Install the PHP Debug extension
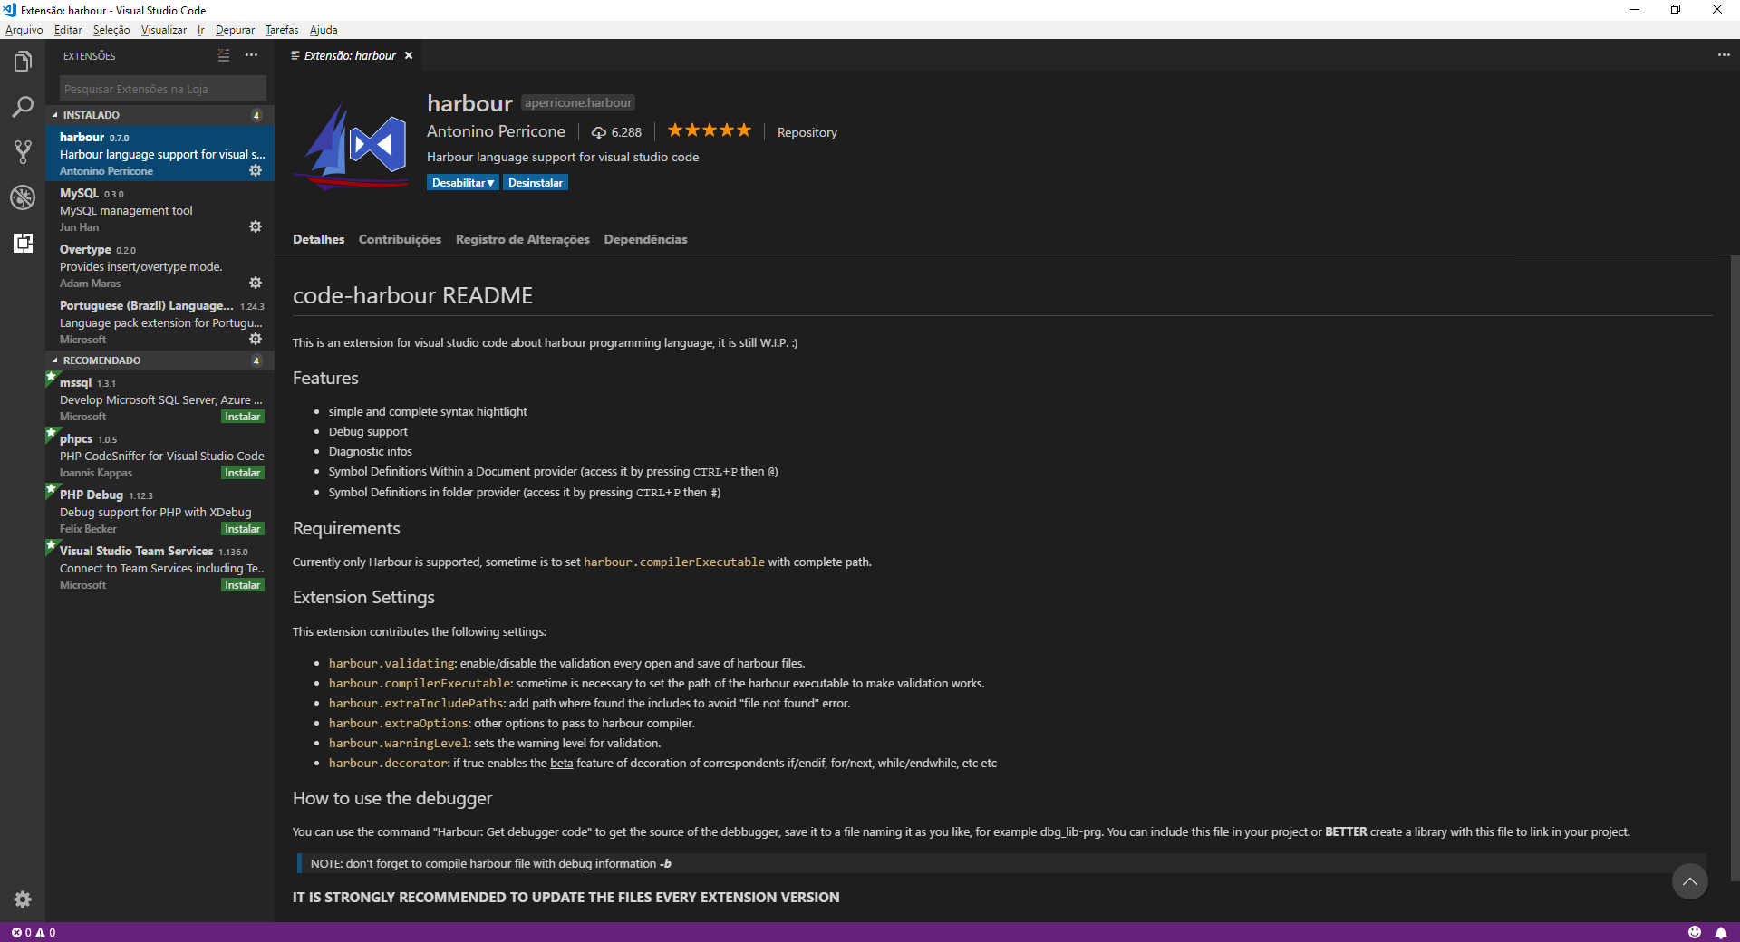Viewport: 1740px width, 942px height. tap(242, 529)
